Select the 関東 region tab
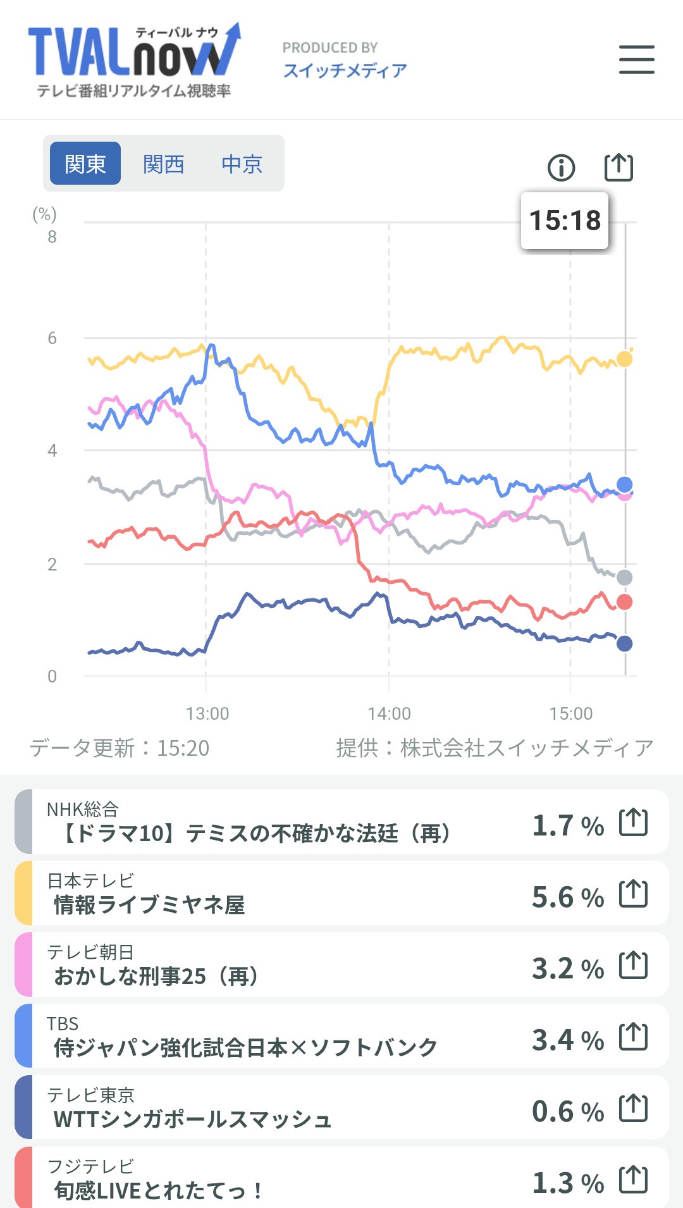The image size is (683, 1208). [x=85, y=164]
